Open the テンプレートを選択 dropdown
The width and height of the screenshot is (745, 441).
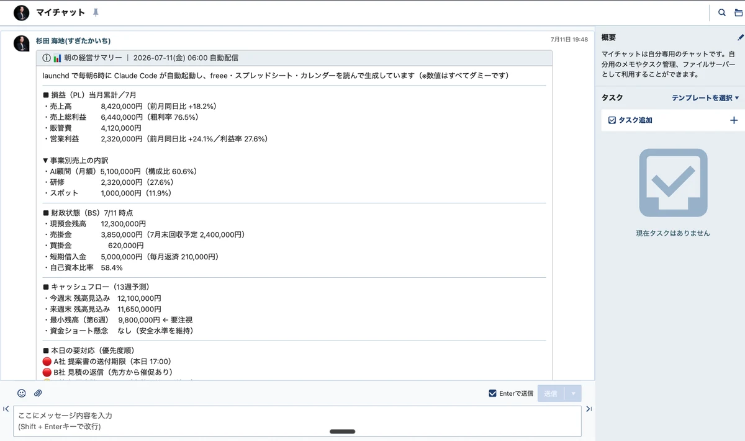point(705,98)
